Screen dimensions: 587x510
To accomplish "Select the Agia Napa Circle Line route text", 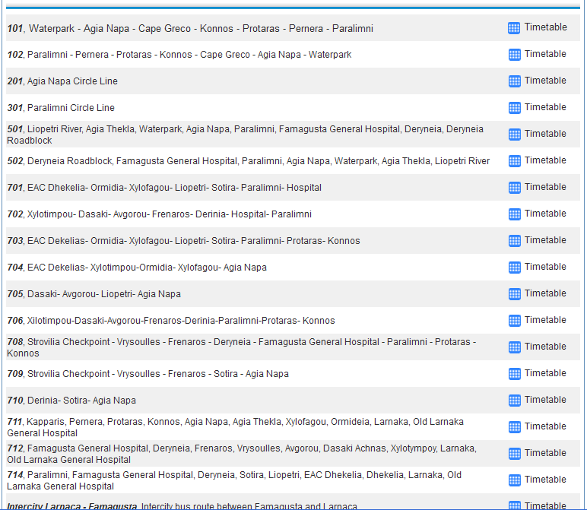I will (72, 81).
